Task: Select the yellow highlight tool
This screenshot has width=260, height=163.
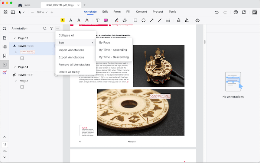Action: tap(62, 20)
